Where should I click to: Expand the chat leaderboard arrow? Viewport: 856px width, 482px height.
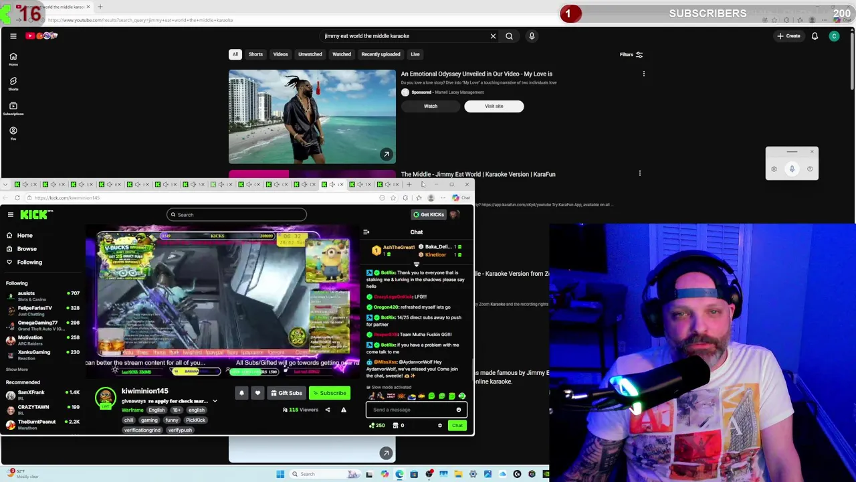(416, 264)
